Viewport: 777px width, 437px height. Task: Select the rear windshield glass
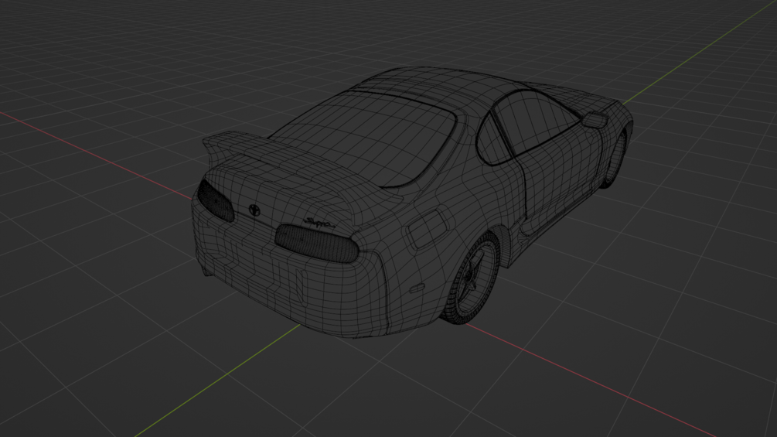coord(364,138)
